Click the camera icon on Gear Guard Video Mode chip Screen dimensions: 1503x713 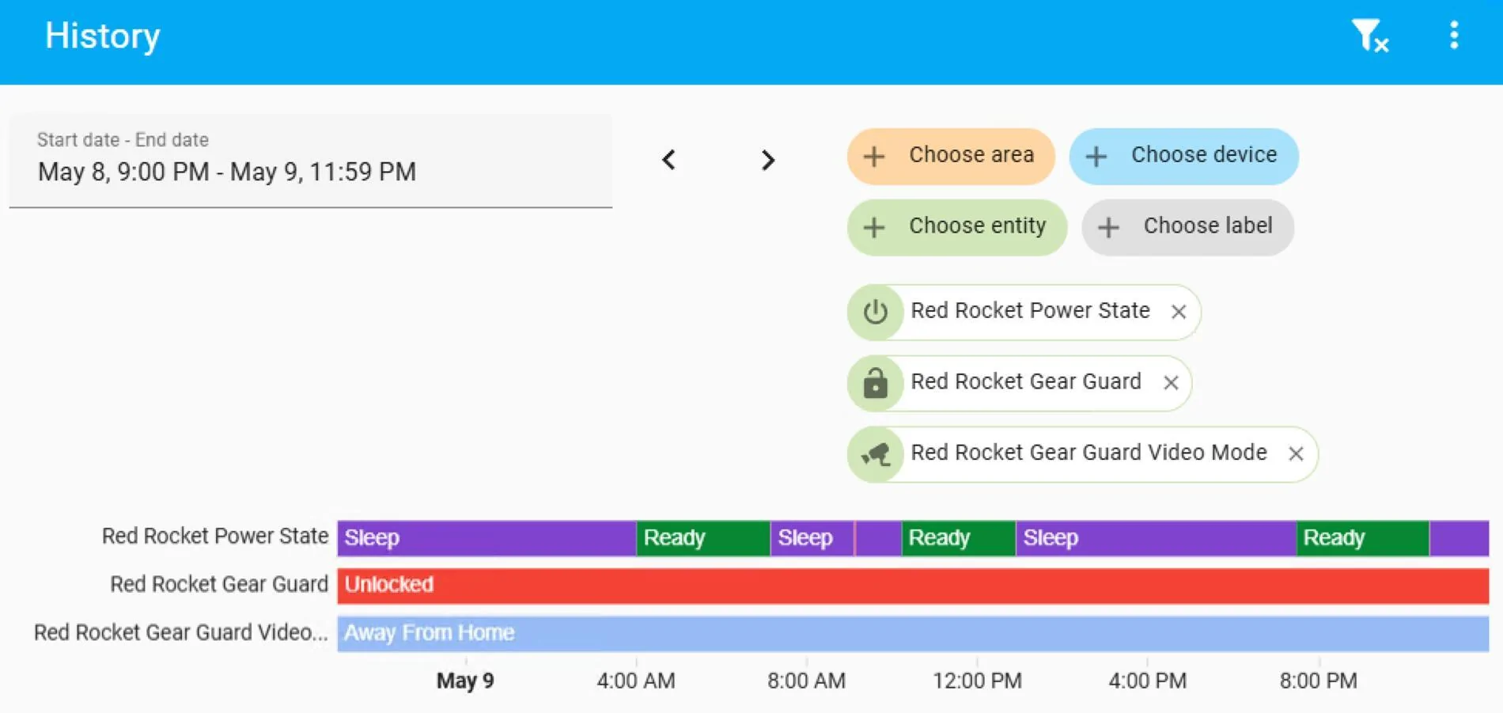click(x=876, y=454)
